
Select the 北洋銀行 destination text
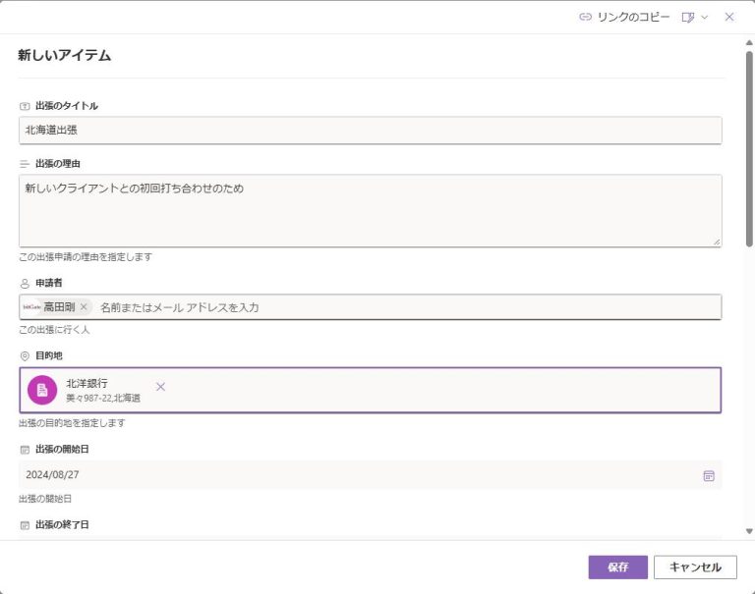coord(87,383)
